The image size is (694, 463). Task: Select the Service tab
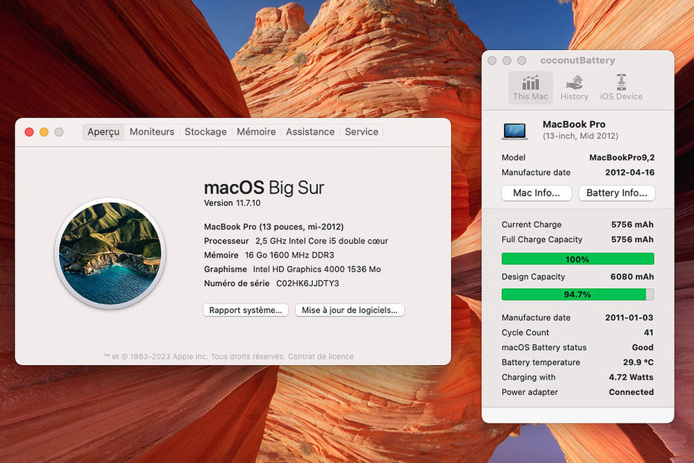pos(362,132)
